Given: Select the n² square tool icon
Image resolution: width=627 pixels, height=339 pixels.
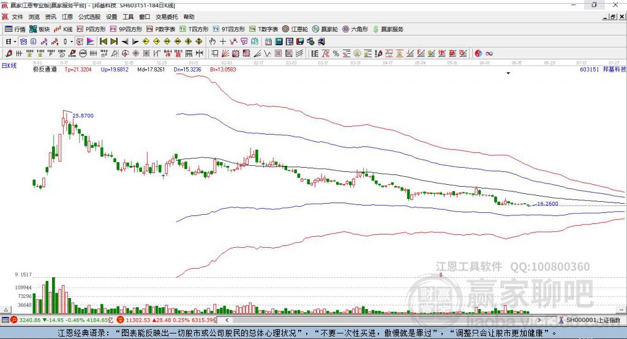Looking at the screenshot, I should [x=104, y=53].
